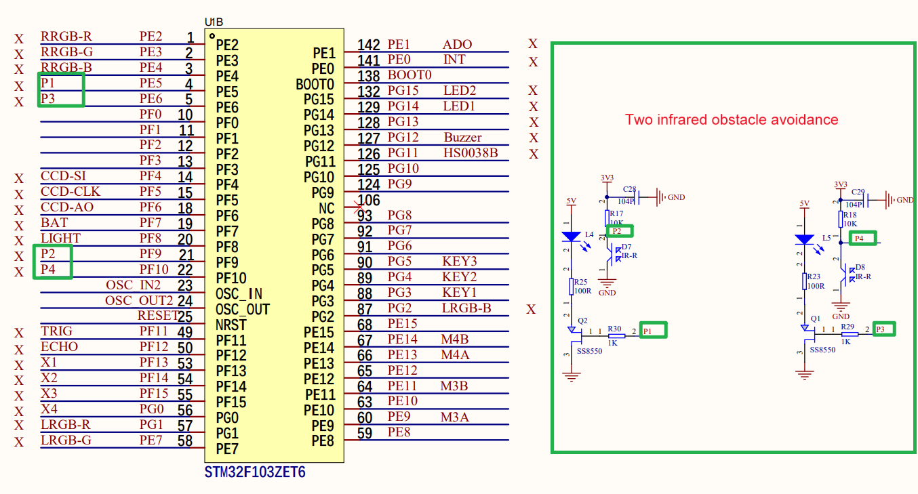The width and height of the screenshot is (918, 494).
Task: Select capacitor C28 symbol
Action: 637,197
